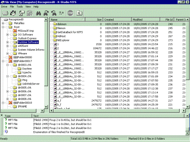Tick the Root folder checkbox in tree
Viewport: 190px width, 142px height.
coord(7,27)
